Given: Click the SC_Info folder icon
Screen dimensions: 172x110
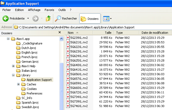Looking at the screenshot, I should tap(18, 98).
